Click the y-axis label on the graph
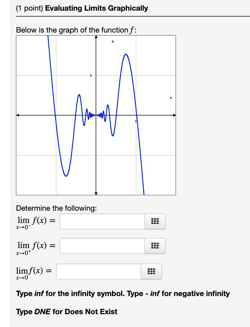This screenshot has height=327, width=250. [x=112, y=41]
